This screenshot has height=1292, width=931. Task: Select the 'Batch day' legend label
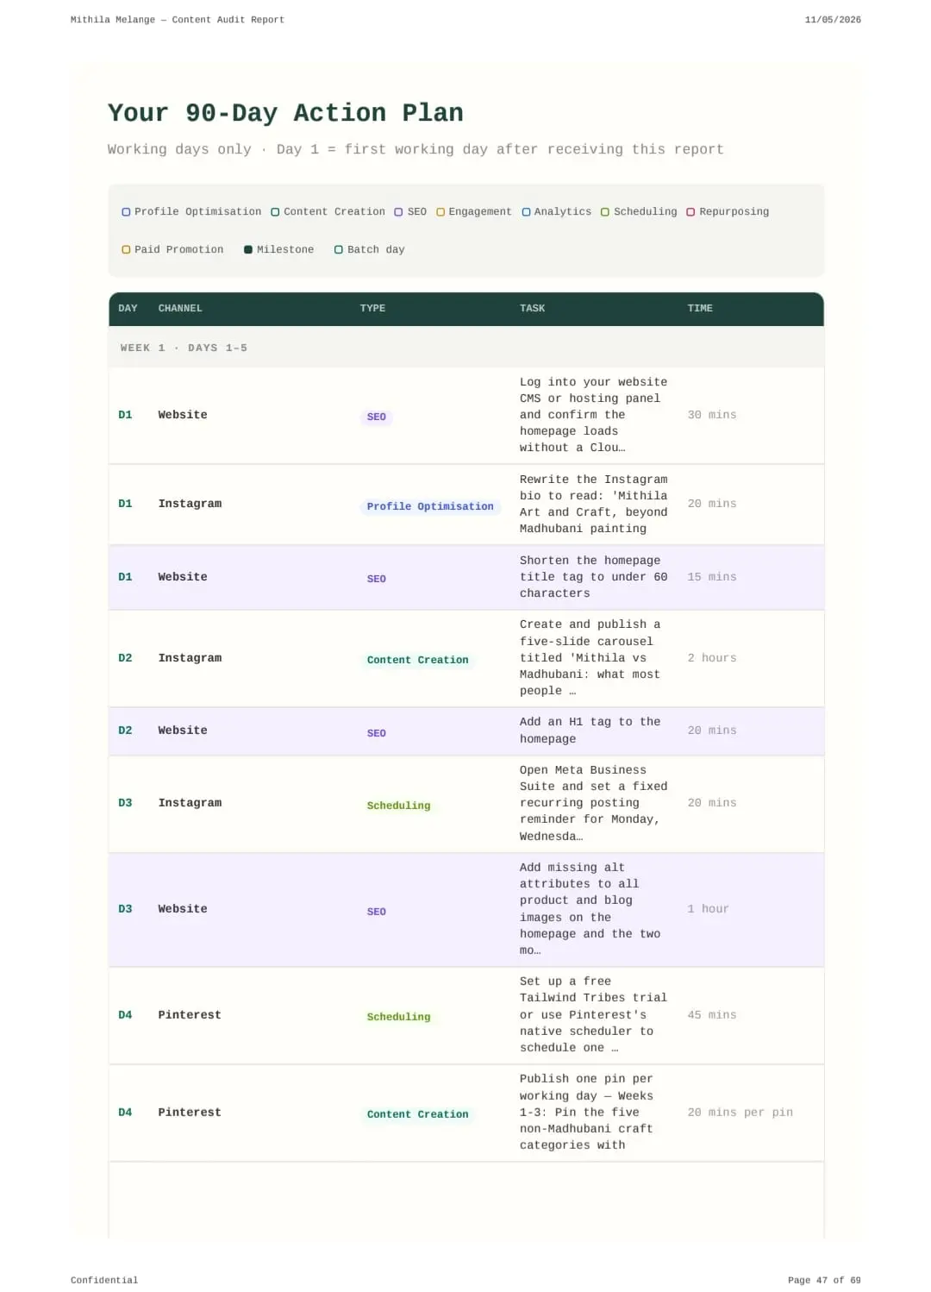[x=376, y=250]
